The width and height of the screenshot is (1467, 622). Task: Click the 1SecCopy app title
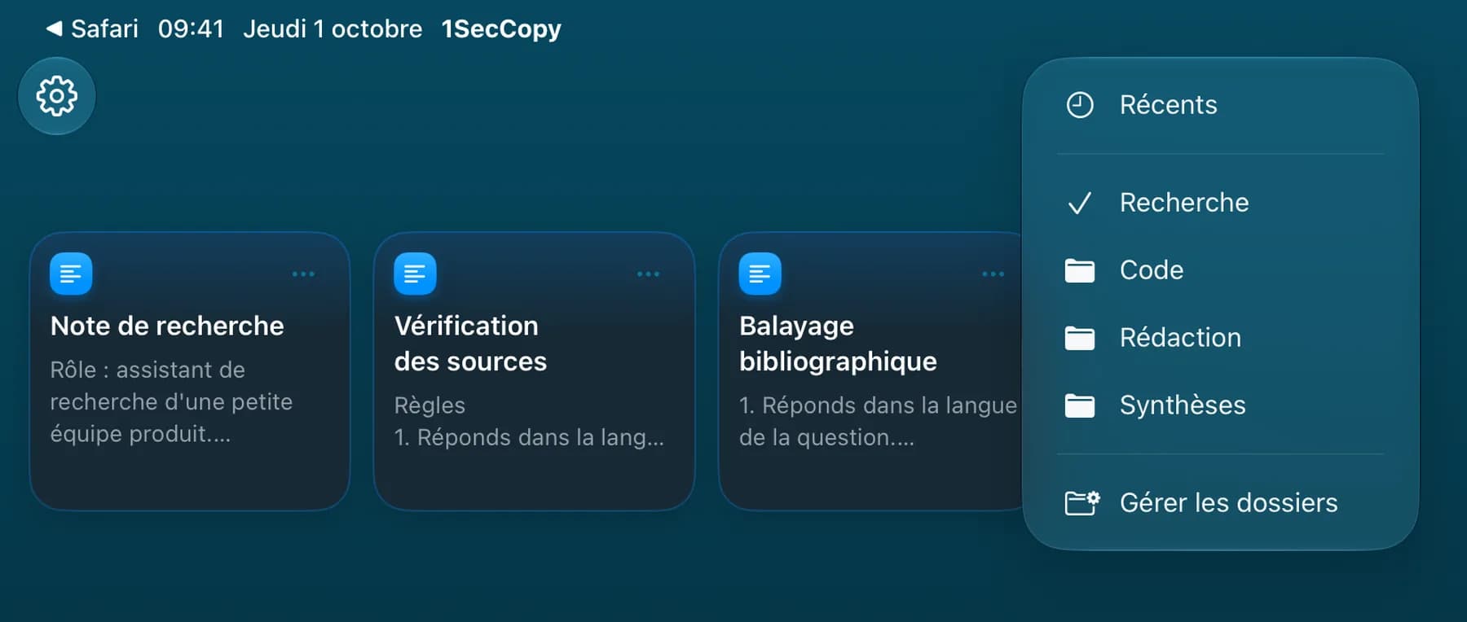[501, 29]
